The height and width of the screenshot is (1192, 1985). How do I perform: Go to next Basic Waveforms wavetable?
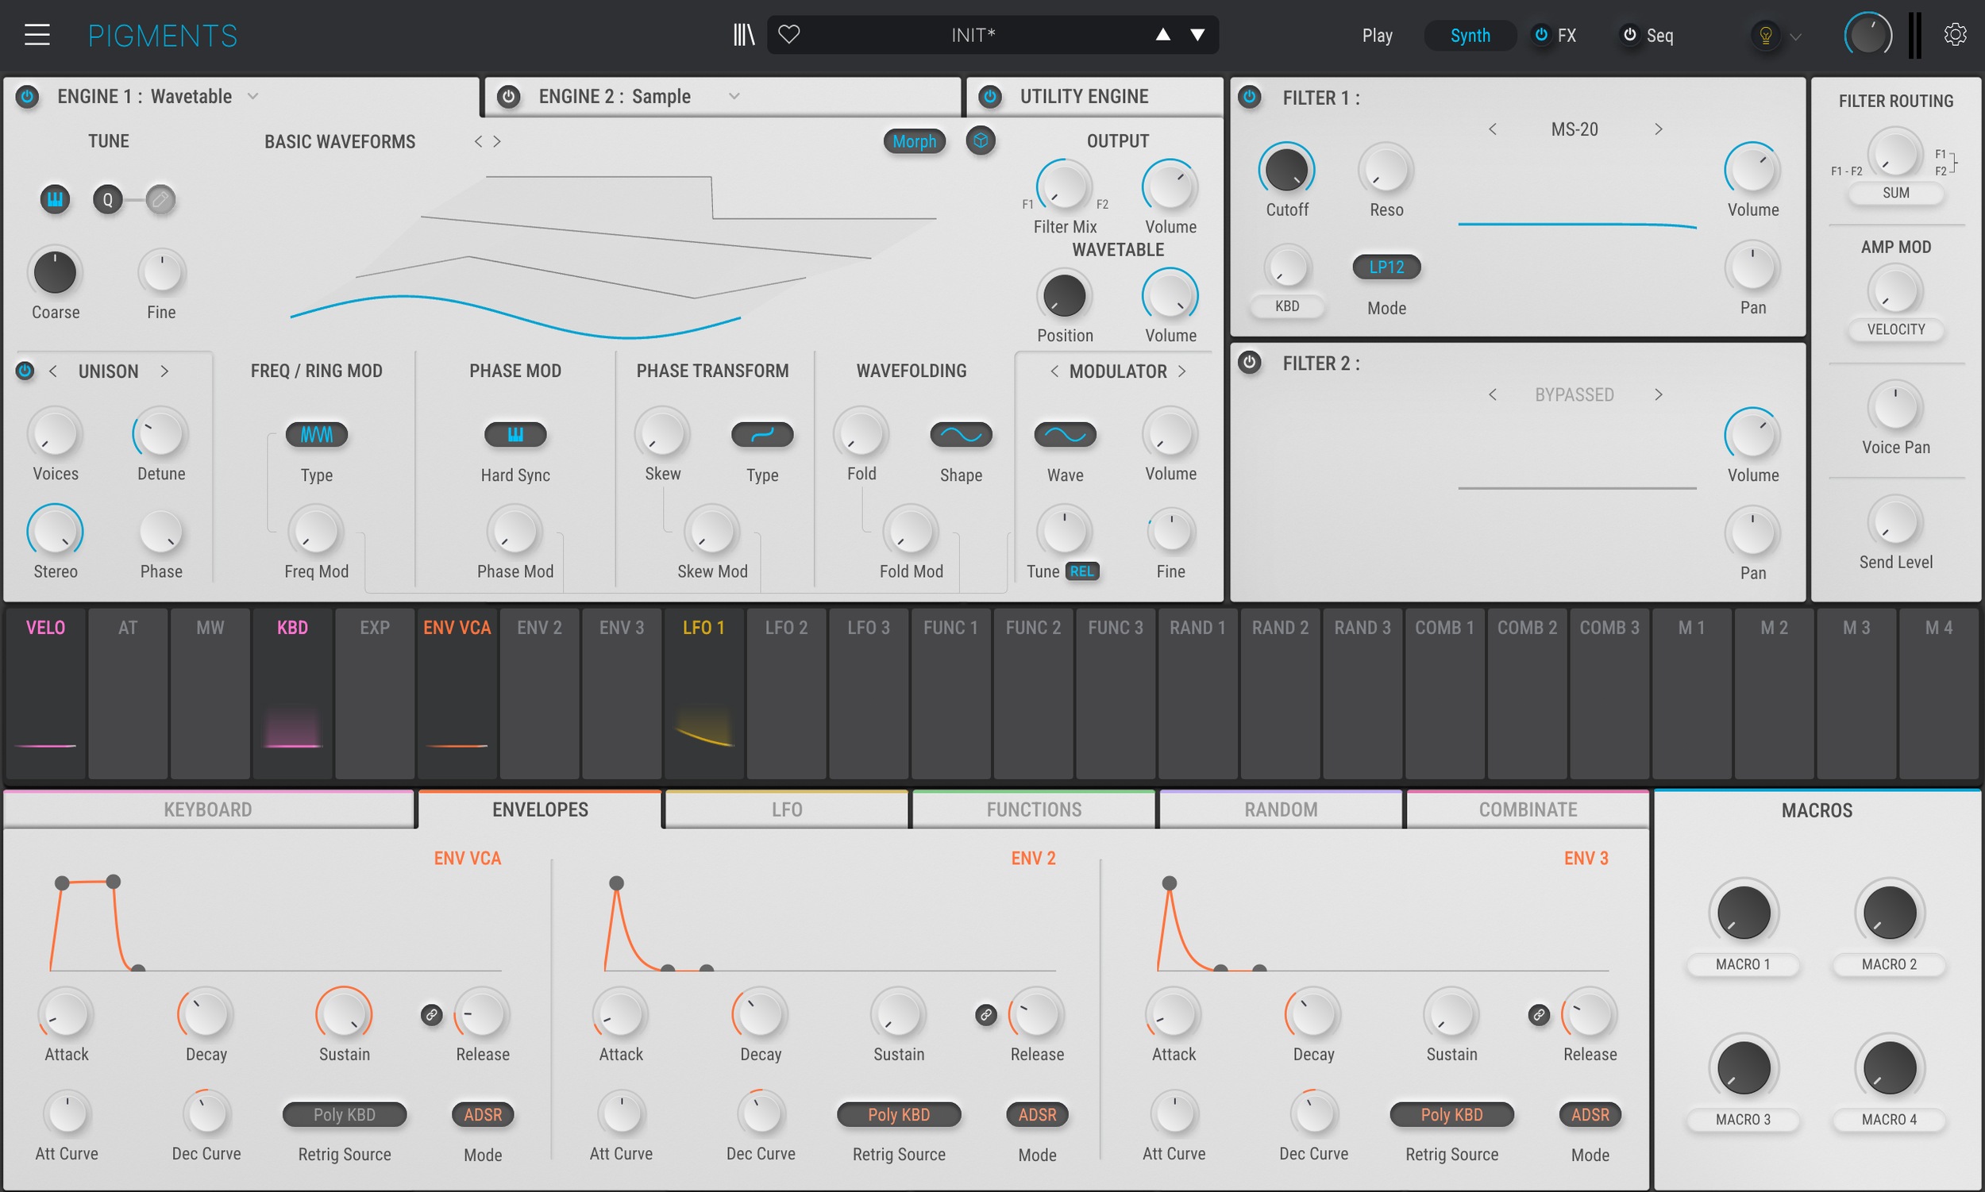(498, 141)
